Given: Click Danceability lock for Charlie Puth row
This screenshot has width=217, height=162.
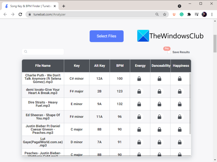Looking at the screenshot, I should click(159, 79).
